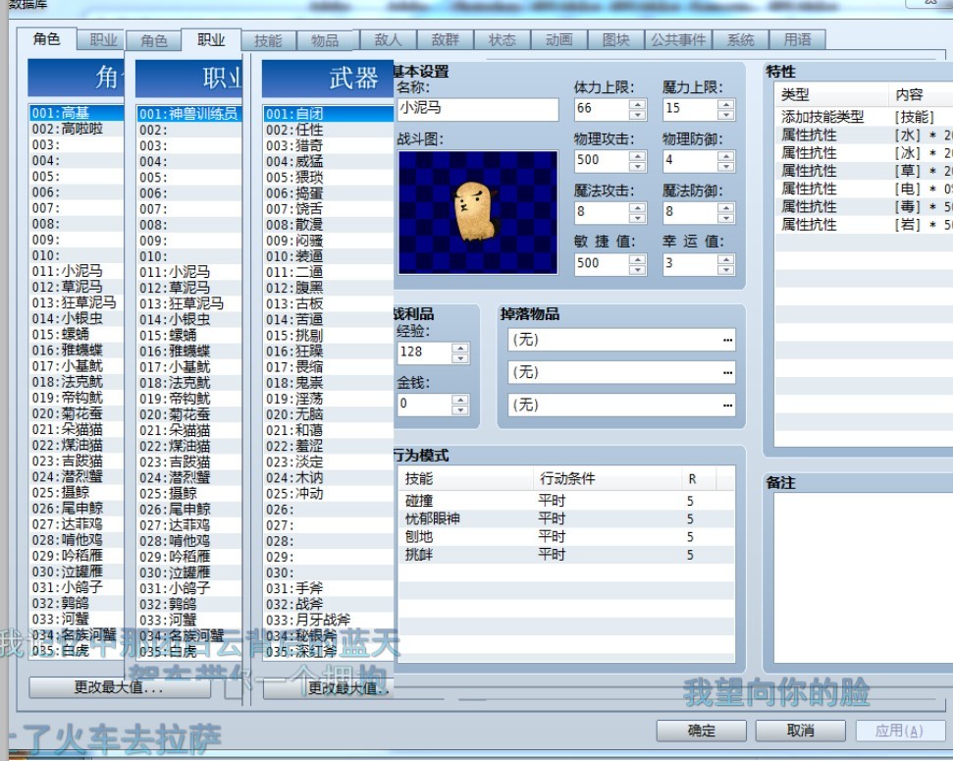Switch to the 技能 tab
The height and width of the screenshot is (761, 953).
268,40
